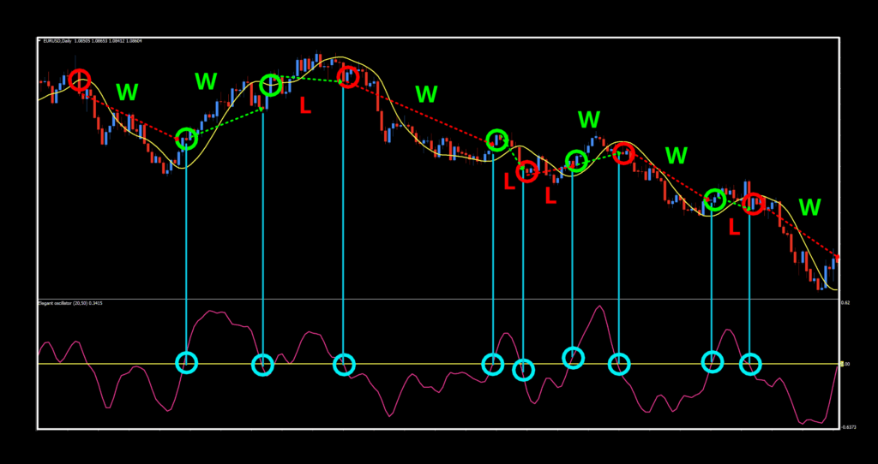Select the leftmost cyan circle on the oscillator
This screenshot has width=878, height=464.
tap(186, 363)
